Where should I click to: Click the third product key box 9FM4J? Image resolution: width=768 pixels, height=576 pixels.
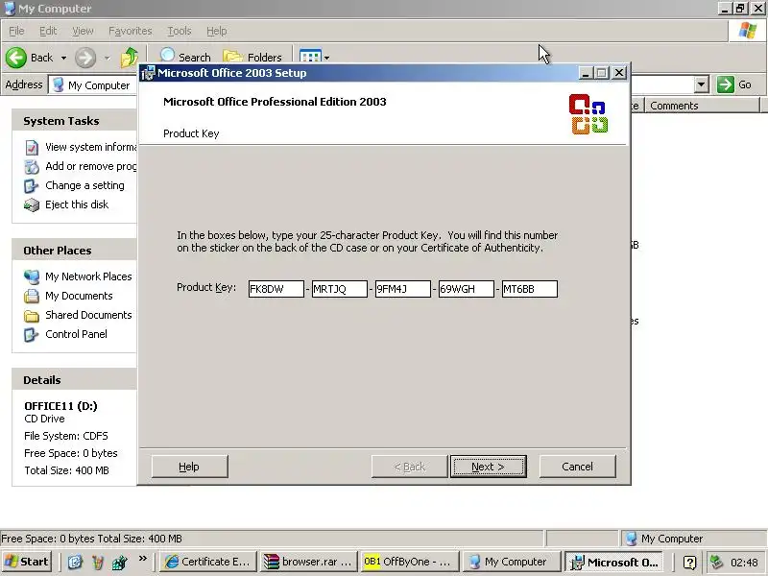tap(402, 289)
